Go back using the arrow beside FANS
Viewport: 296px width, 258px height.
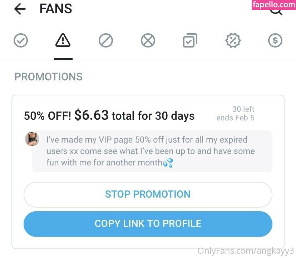pos(20,9)
